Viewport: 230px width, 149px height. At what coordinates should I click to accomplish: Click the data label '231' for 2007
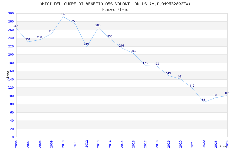click(28, 39)
